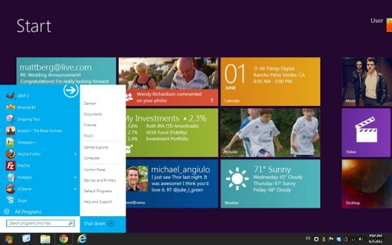The width and height of the screenshot is (392, 245).
Task: Open the Weather tile showing 71° Sunny
Action: point(270,184)
